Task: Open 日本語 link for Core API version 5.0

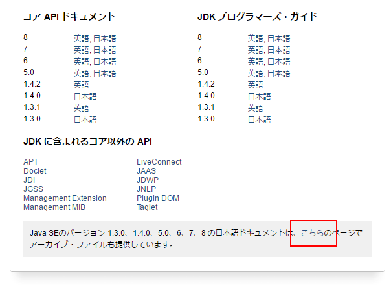Action: pyautogui.click(x=104, y=73)
